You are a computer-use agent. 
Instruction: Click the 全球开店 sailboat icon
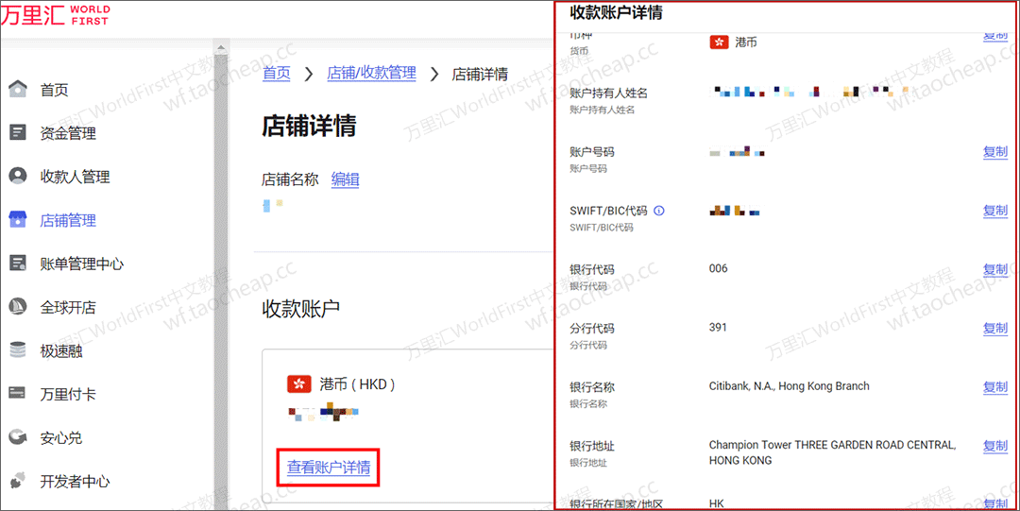[x=18, y=307]
